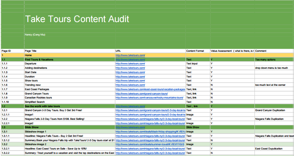This screenshot has width=294, height=156.
Task: Select the 'Trending now:' cell
Action: click(x=70, y=85)
